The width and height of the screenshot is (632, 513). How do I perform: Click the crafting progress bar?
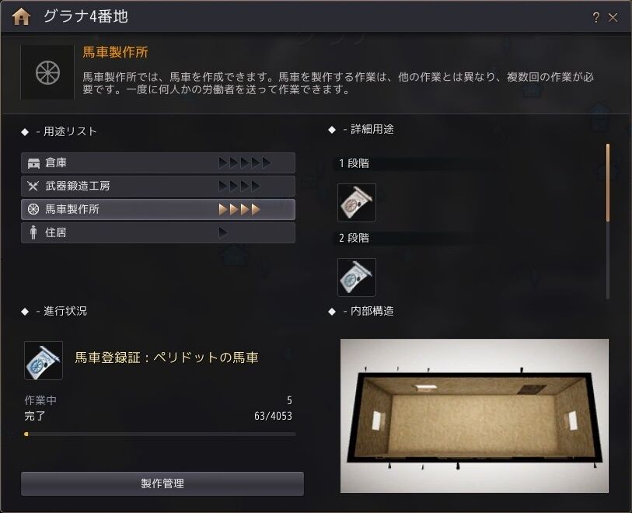coord(160,434)
